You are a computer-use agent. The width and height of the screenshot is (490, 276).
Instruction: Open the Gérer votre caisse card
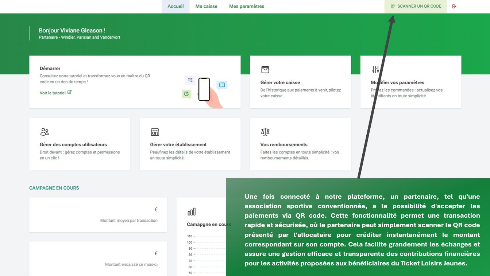tap(300, 82)
